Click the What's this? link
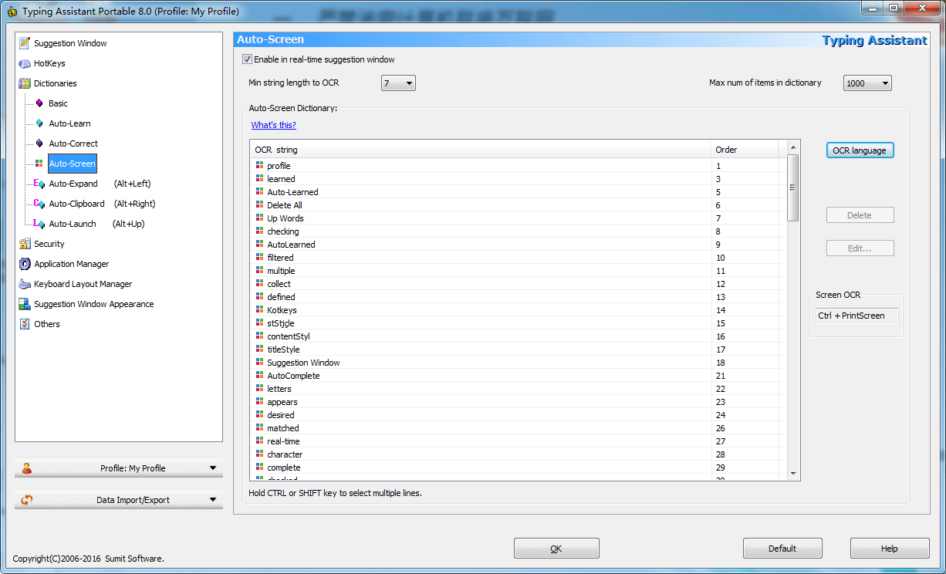 click(273, 125)
